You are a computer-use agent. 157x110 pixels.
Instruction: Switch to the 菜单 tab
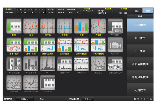point(148,11)
